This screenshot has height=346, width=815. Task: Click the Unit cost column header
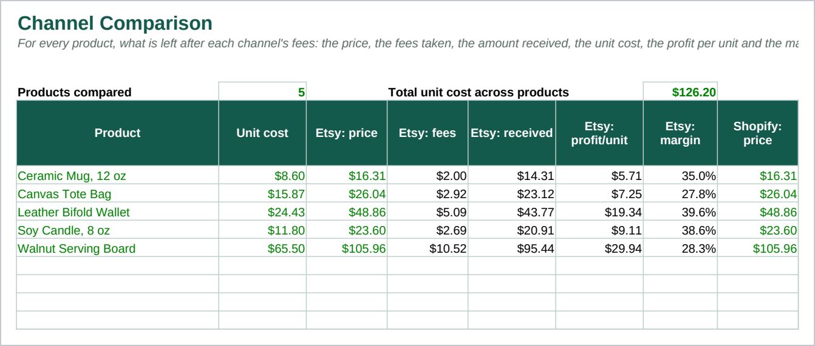coord(262,133)
